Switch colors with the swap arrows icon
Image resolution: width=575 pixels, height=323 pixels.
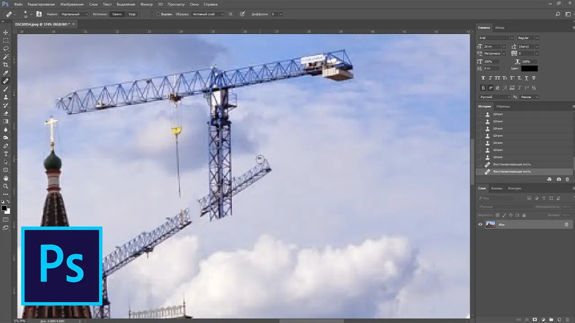[8, 202]
